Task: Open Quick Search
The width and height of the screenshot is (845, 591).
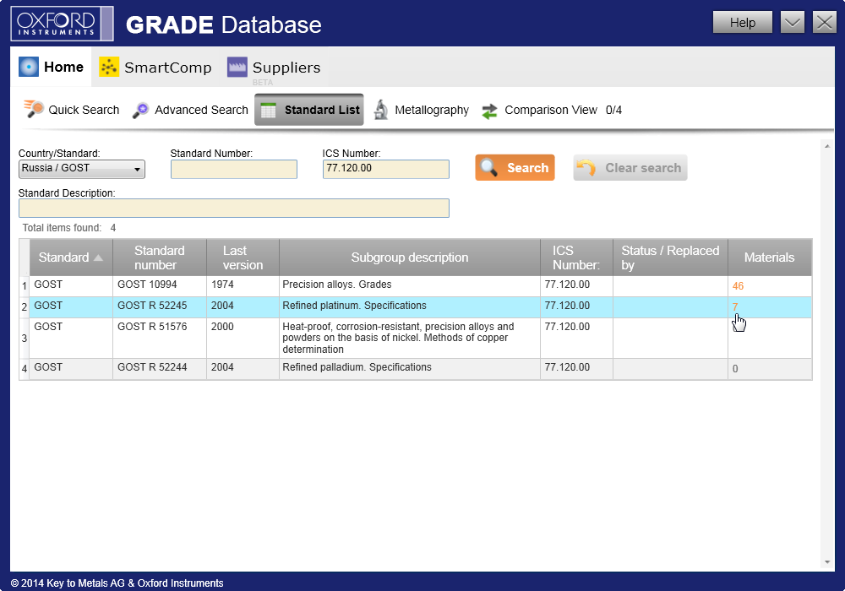Action: [x=72, y=110]
